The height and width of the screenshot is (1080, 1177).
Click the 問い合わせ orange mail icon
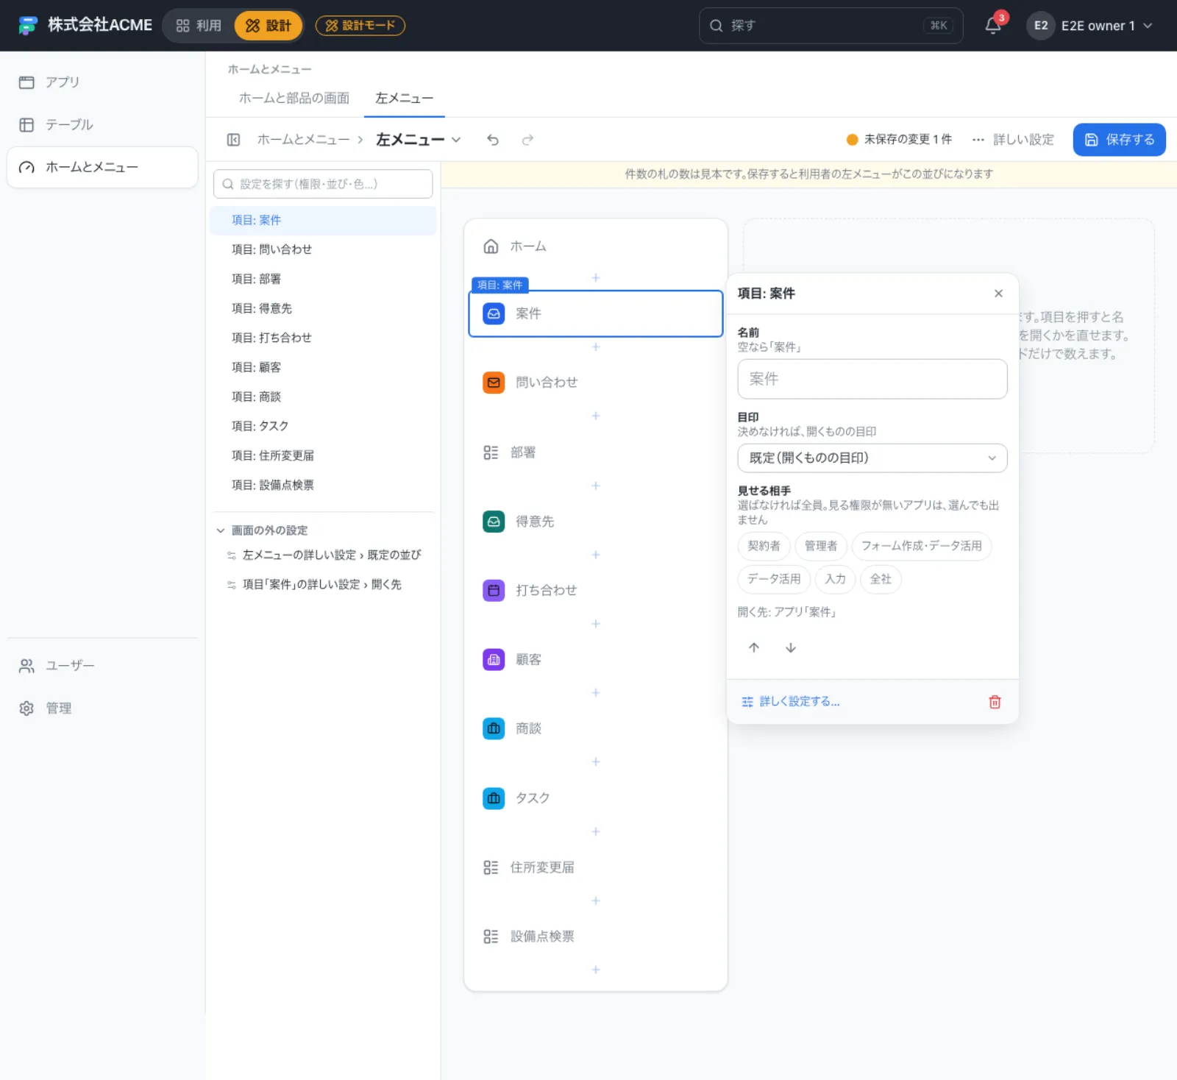(494, 383)
